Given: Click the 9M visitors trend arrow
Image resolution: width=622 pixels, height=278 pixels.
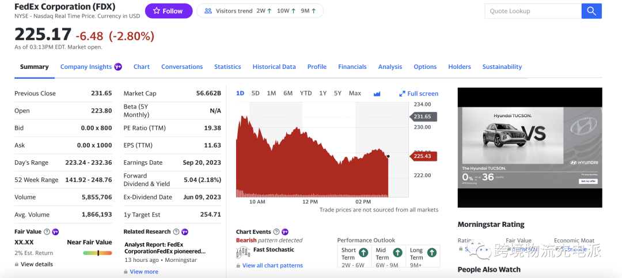Looking at the screenshot, I should [x=314, y=11].
